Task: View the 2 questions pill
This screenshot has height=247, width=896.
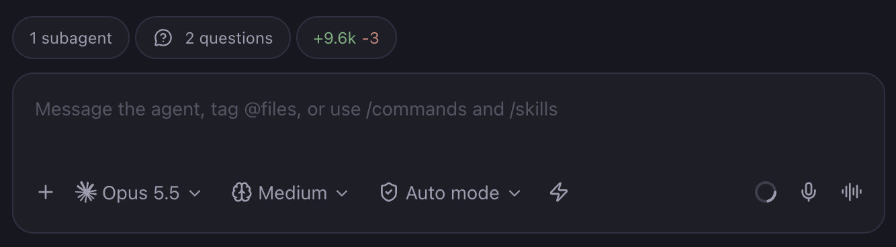Action: coord(213,38)
